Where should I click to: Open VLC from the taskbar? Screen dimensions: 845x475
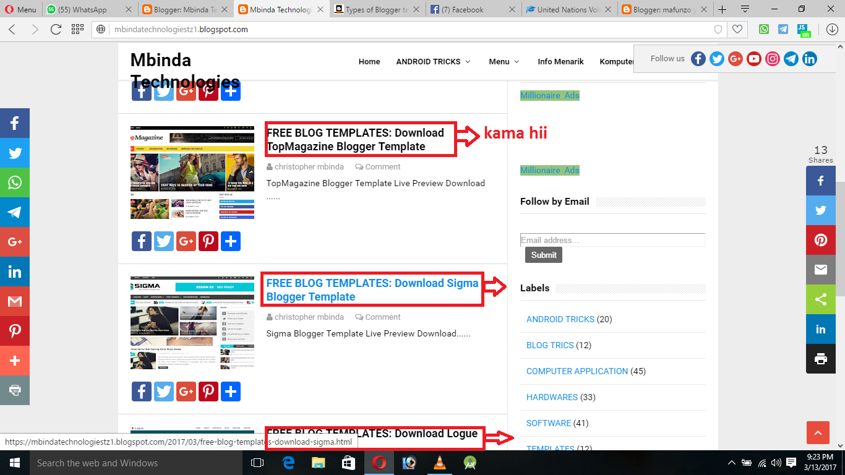click(x=440, y=463)
